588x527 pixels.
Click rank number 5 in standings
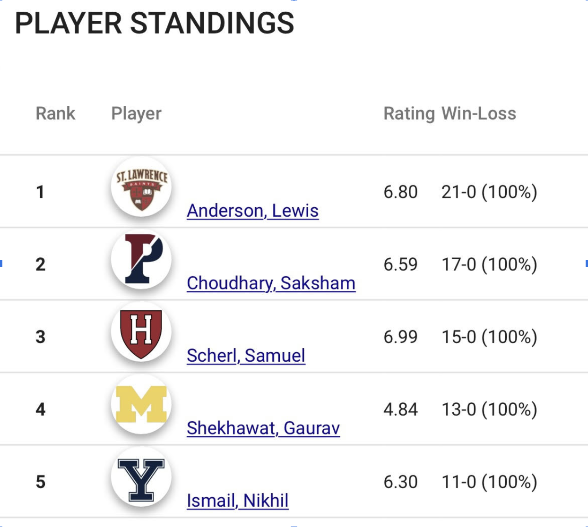point(41,482)
